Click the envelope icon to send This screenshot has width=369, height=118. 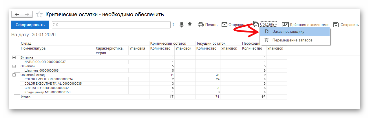[x=224, y=25]
